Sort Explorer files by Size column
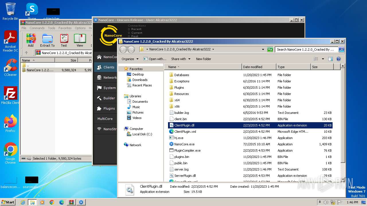The height and width of the screenshot is (206, 367). click(x=322, y=67)
